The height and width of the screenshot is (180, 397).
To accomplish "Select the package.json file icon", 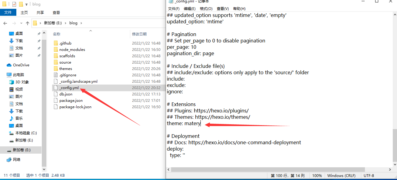I will [x=55, y=100].
